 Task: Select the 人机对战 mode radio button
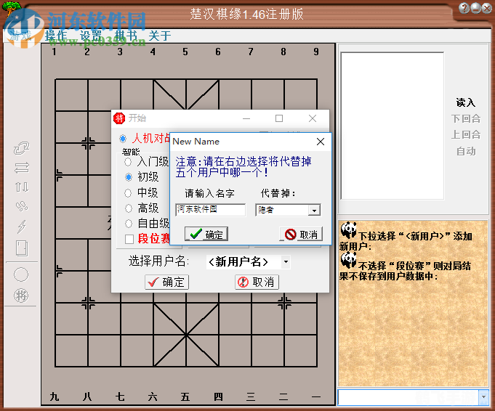point(123,139)
